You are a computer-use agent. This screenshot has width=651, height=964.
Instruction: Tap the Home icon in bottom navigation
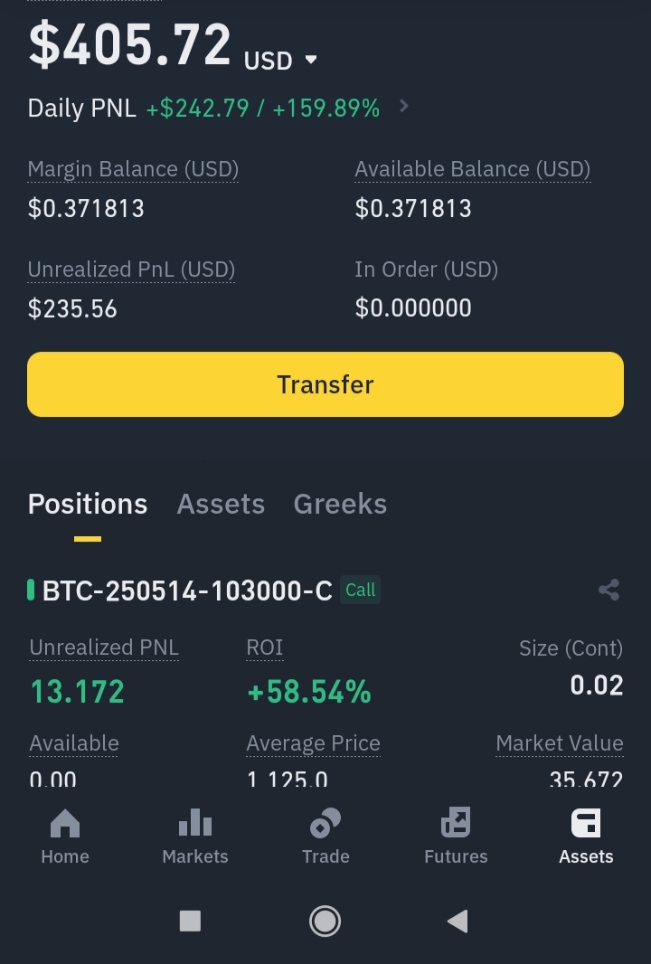[65, 823]
